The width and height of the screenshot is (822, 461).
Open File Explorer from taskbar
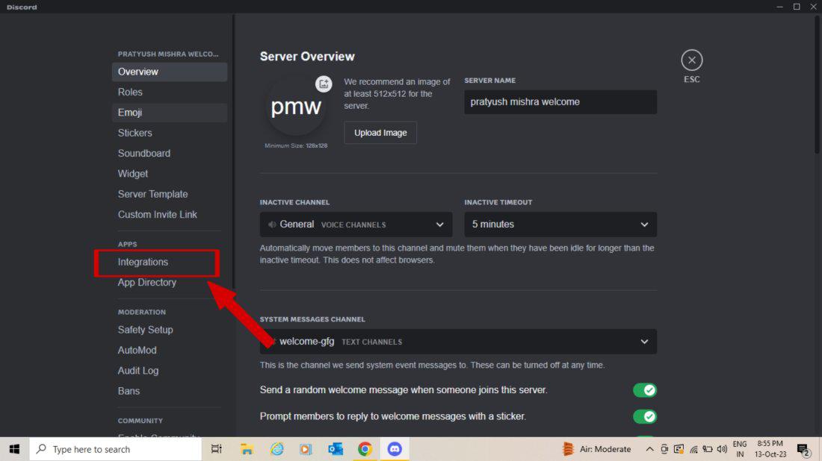click(x=247, y=449)
